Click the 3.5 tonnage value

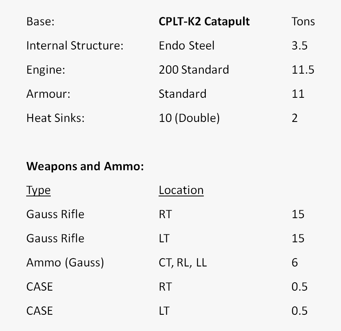coord(299,46)
